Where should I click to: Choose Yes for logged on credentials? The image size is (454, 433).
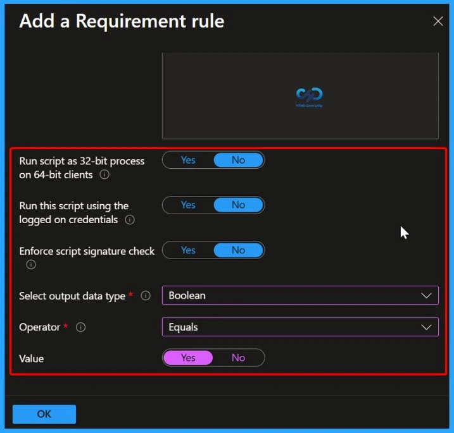pyautogui.click(x=188, y=205)
